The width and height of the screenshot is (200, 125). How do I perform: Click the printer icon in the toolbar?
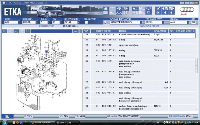106,8
